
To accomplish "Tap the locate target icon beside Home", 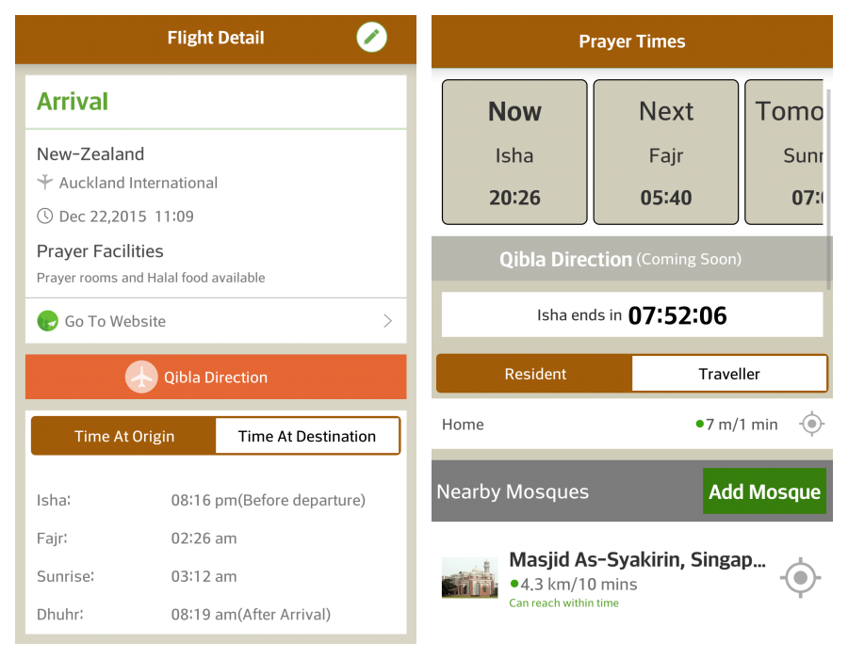I will click(x=811, y=425).
